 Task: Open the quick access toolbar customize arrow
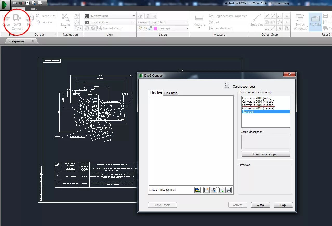pyautogui.click(x=45, y=3)
